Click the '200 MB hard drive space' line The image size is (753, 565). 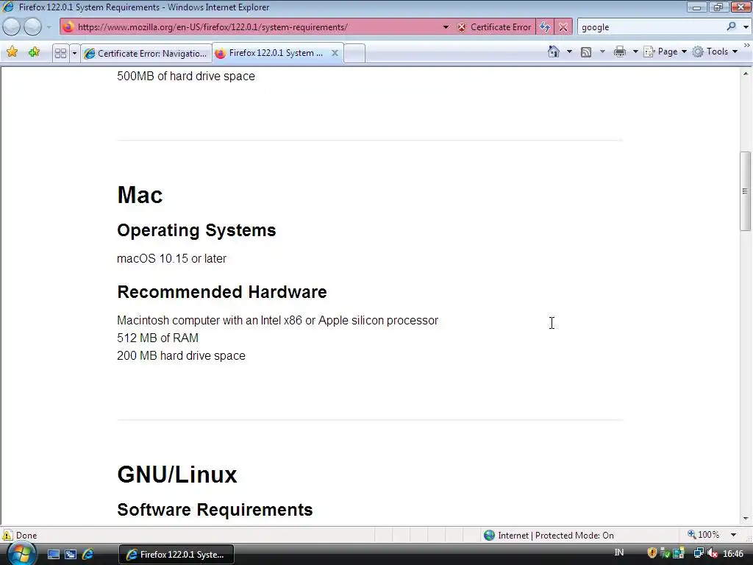click(181, 355)
